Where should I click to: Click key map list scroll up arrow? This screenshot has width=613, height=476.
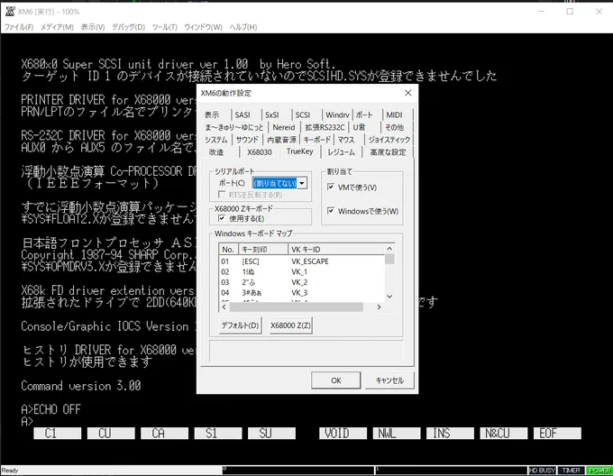pos(389,249)
